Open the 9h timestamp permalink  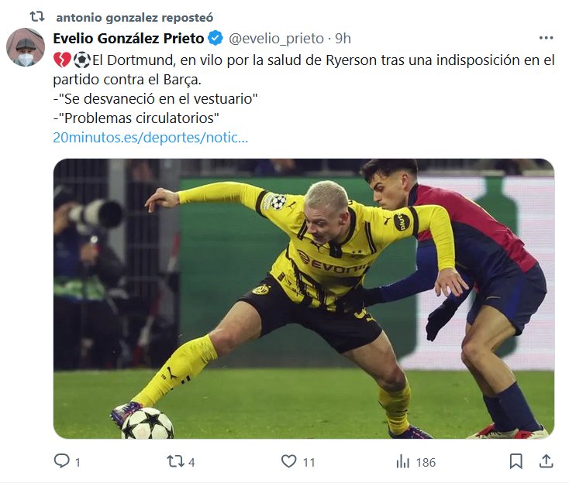point(343,38)
